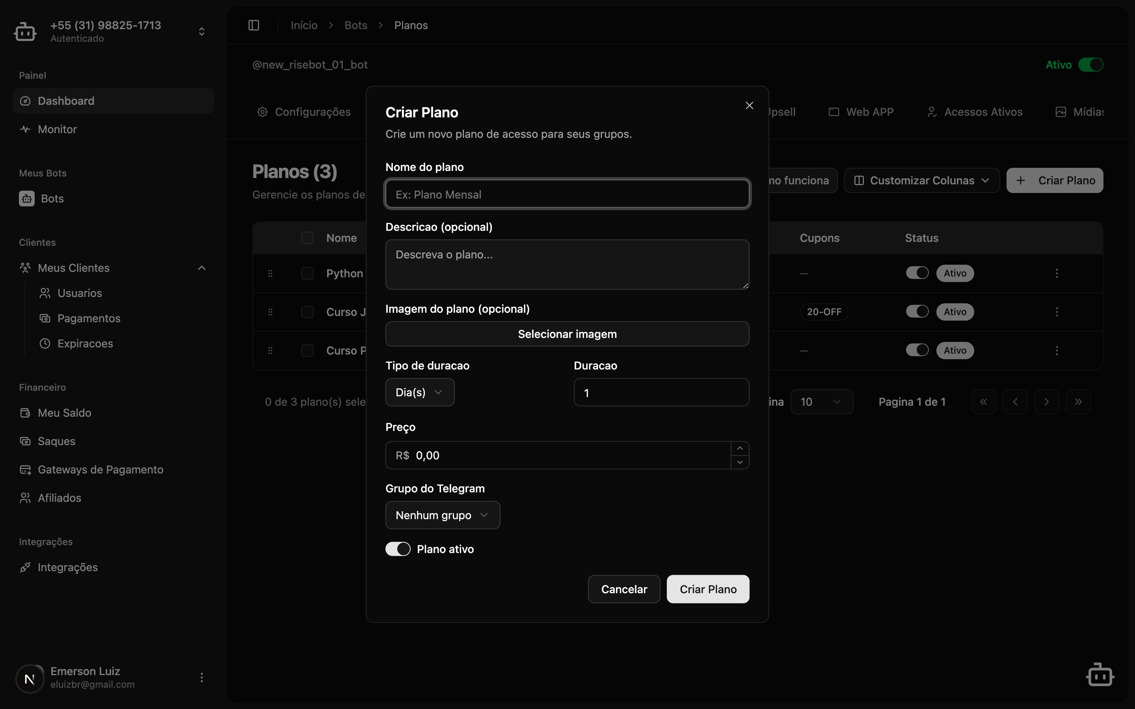1135x709 pixels.
Task: Switch to the Acessos Ativos tab
Action: pos(975,112)
